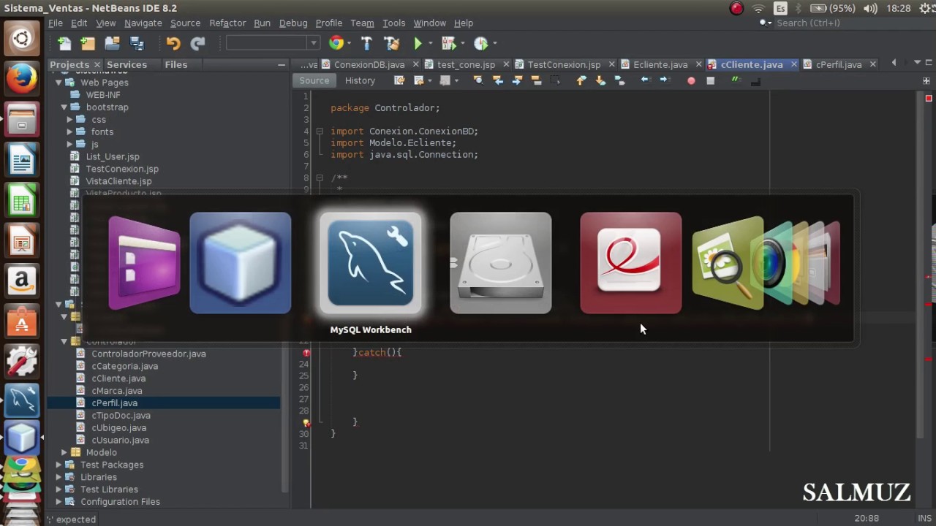Image resolution: width=936 pixels, height=526 pixels.
Task: Open the run configuration combo box
Action: pyautogui.click(x=272, y=43)
